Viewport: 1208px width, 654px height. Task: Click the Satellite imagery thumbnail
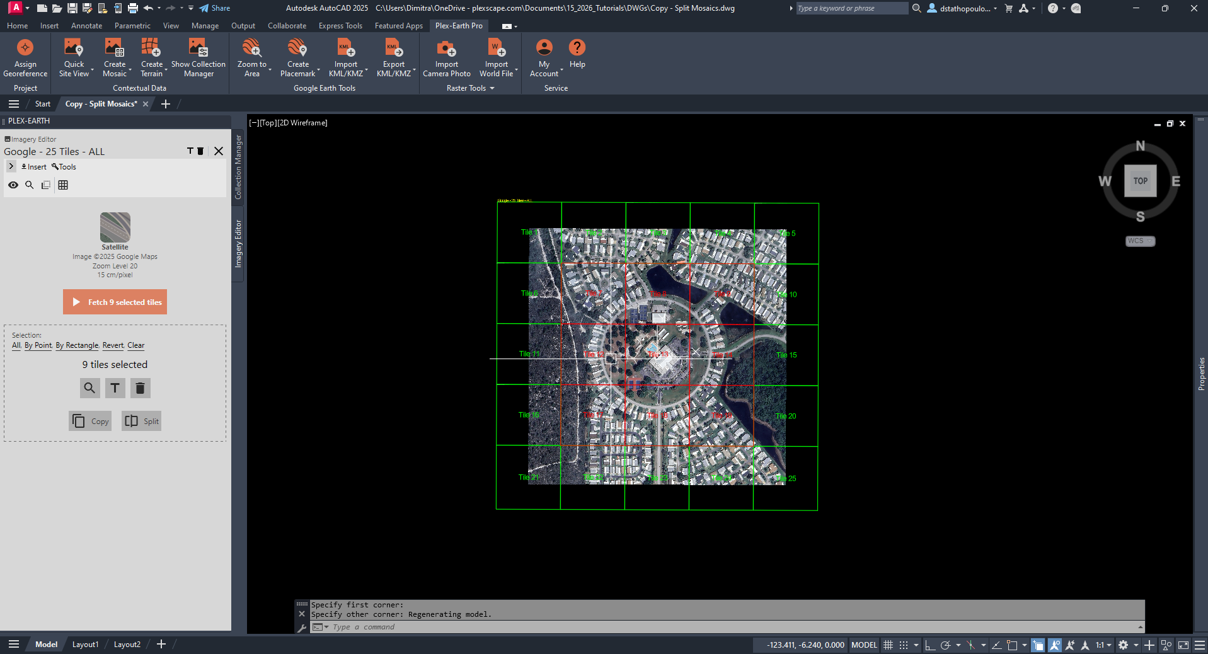click(x=115, y=227)
